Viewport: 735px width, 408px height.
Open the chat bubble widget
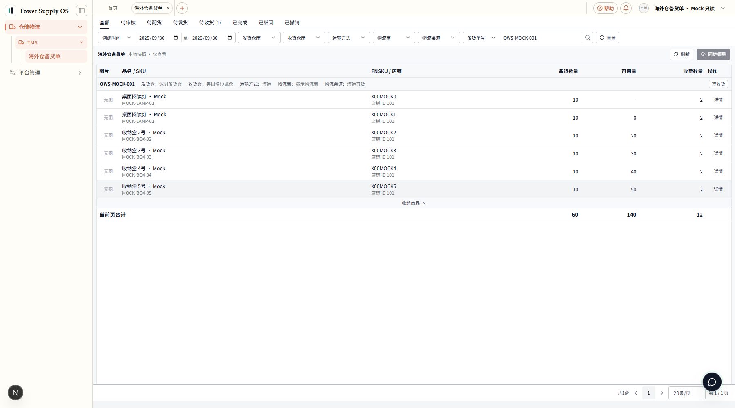(x=712, y=382)
